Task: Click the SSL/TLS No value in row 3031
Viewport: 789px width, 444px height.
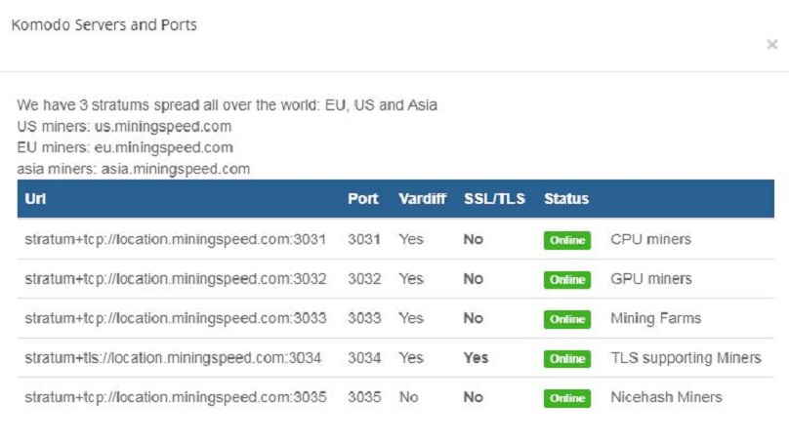Action: point(473,239)
